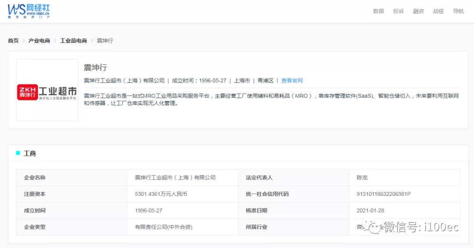Go to 首页 in the breadcrumb

tap(13, 41)
